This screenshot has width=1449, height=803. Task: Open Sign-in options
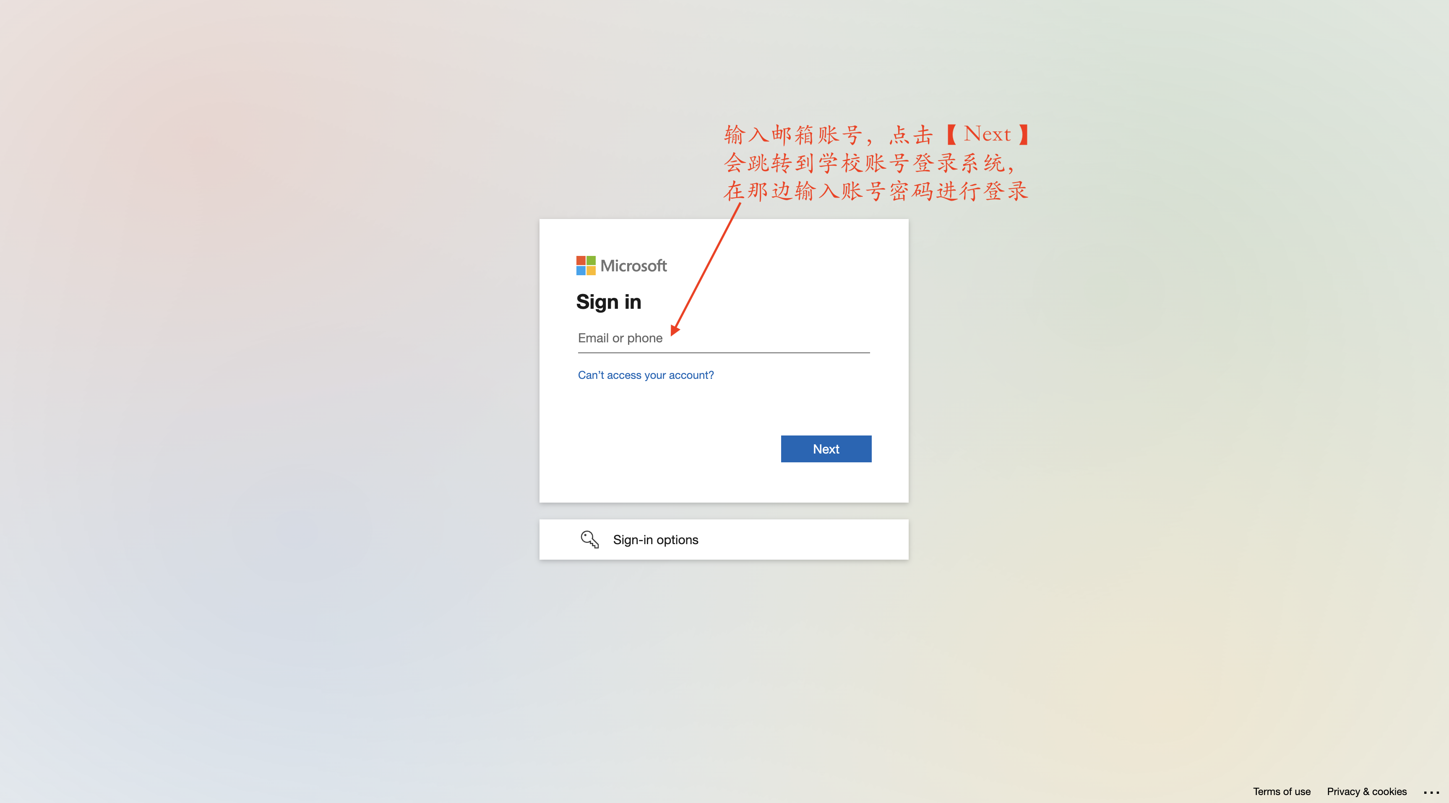(x=723, y=539)
